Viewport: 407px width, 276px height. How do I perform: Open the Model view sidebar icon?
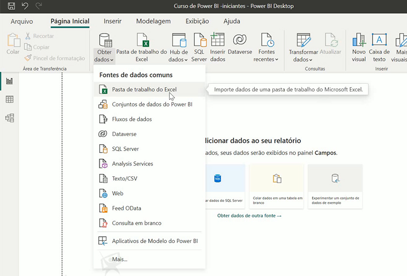pos(9,118)
